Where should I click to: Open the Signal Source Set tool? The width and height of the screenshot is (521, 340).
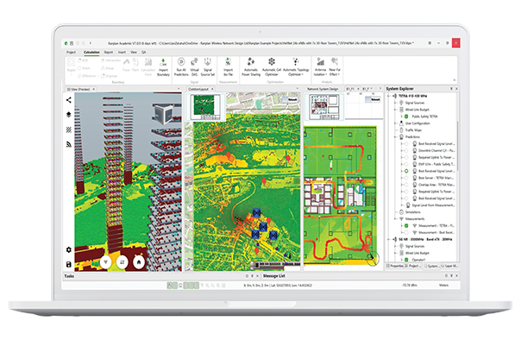(x=208, y=66)
